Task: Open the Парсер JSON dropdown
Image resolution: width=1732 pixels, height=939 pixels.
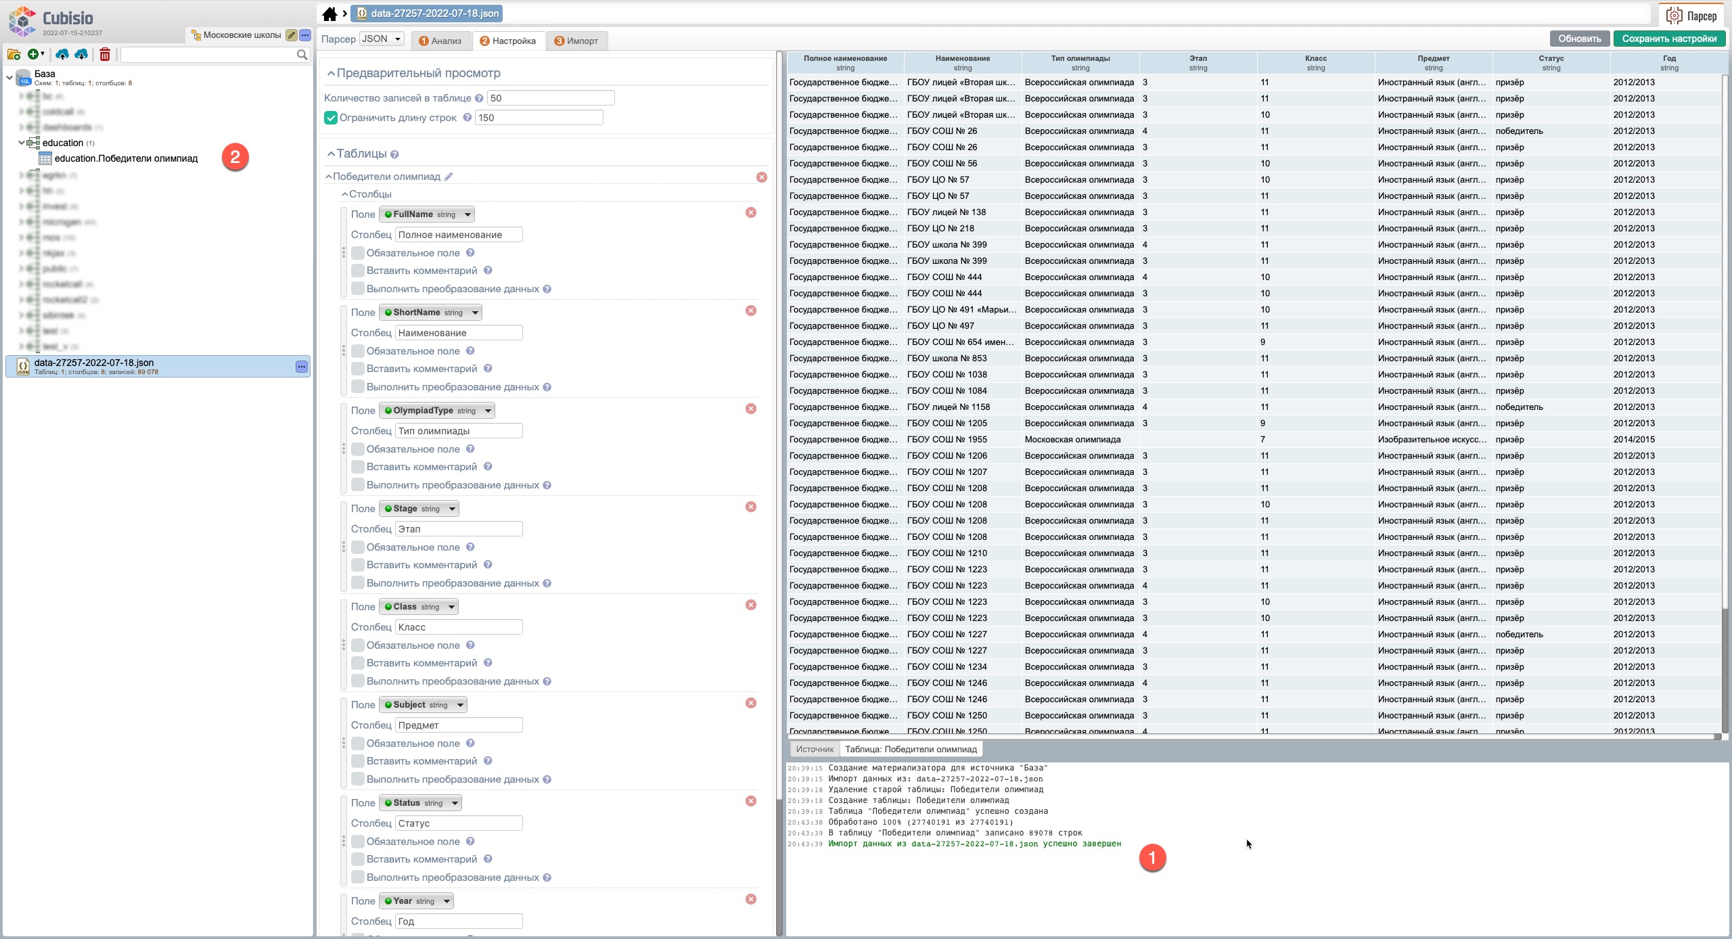Action: [x=382, y=39]
